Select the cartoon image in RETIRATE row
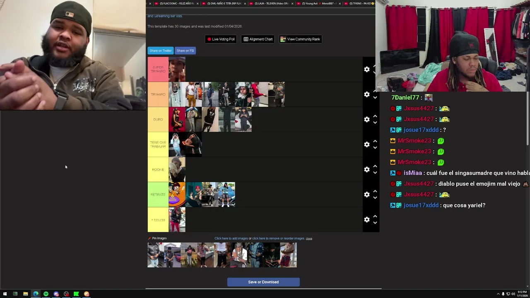 click(177, 195)
